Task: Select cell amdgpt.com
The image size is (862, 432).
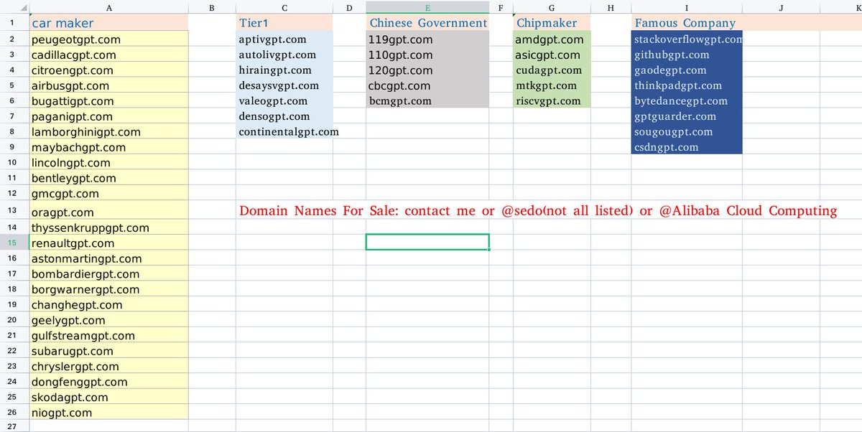Action: (551, 39)
